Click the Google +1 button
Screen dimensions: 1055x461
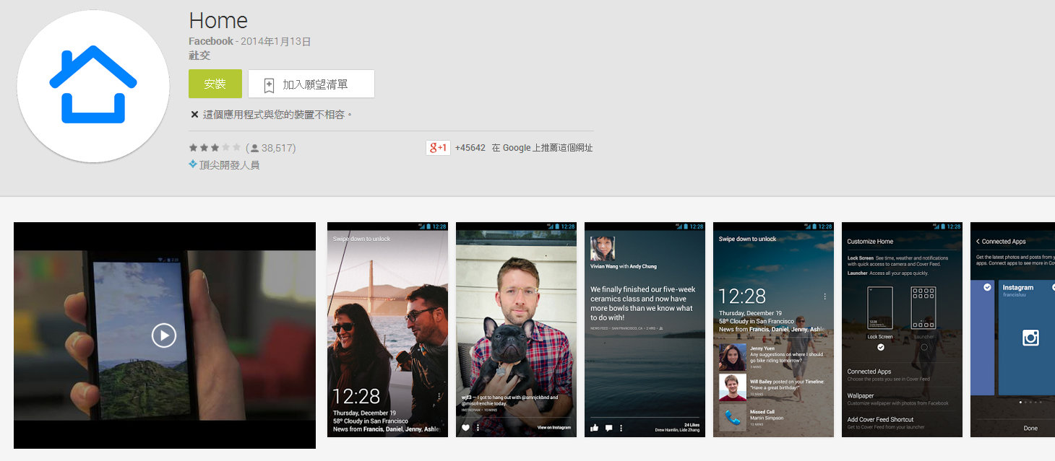coord(438,147)
